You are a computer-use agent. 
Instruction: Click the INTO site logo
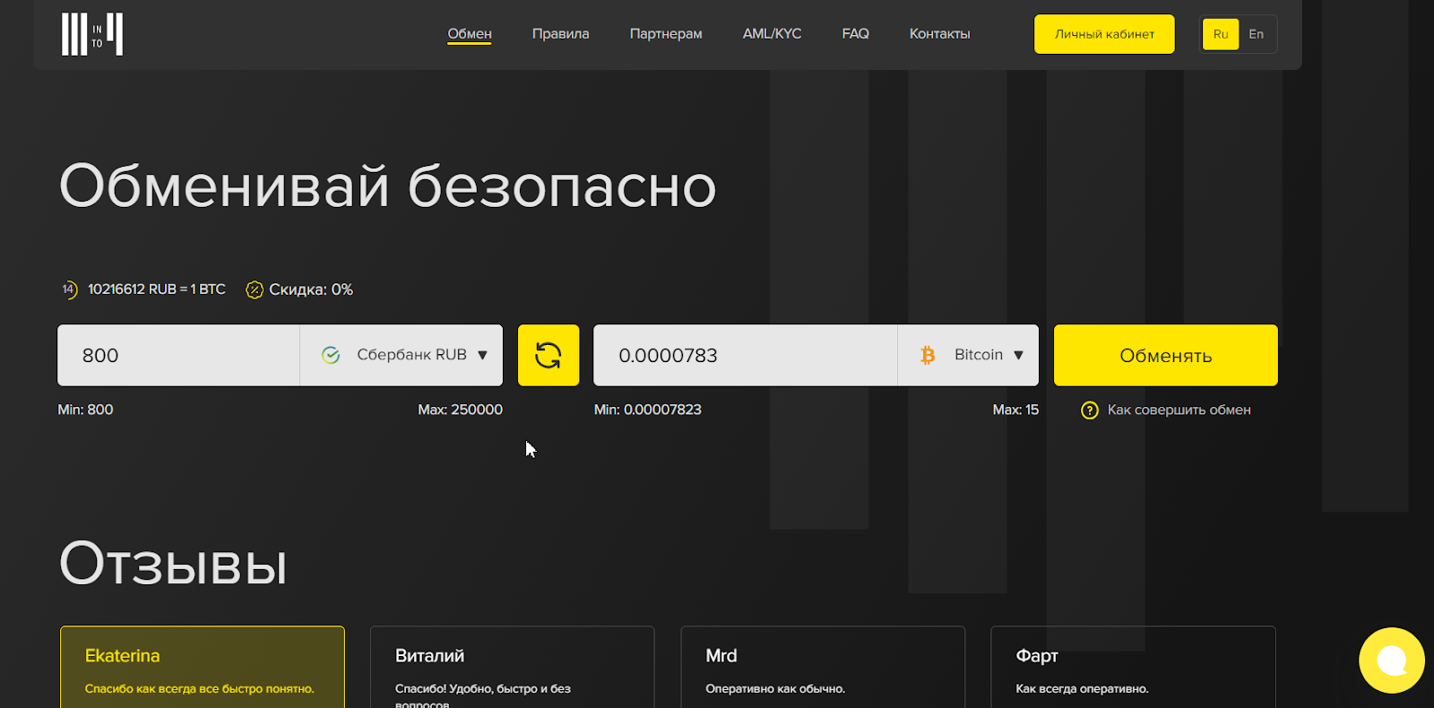(91, 34)
